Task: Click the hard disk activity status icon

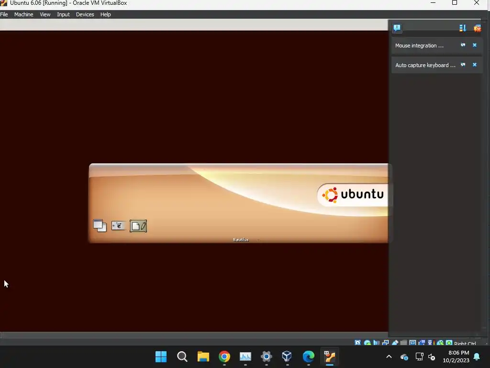Action: pyautogui.click(x=358, y=343)
